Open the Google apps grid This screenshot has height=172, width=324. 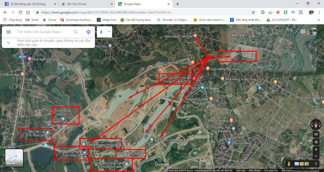pos(303,32)
